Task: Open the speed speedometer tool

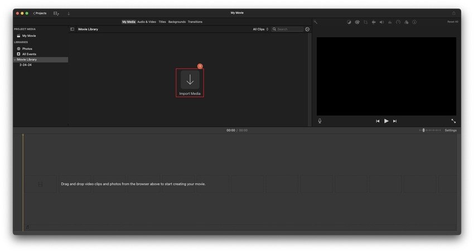Action: point(398,22)
